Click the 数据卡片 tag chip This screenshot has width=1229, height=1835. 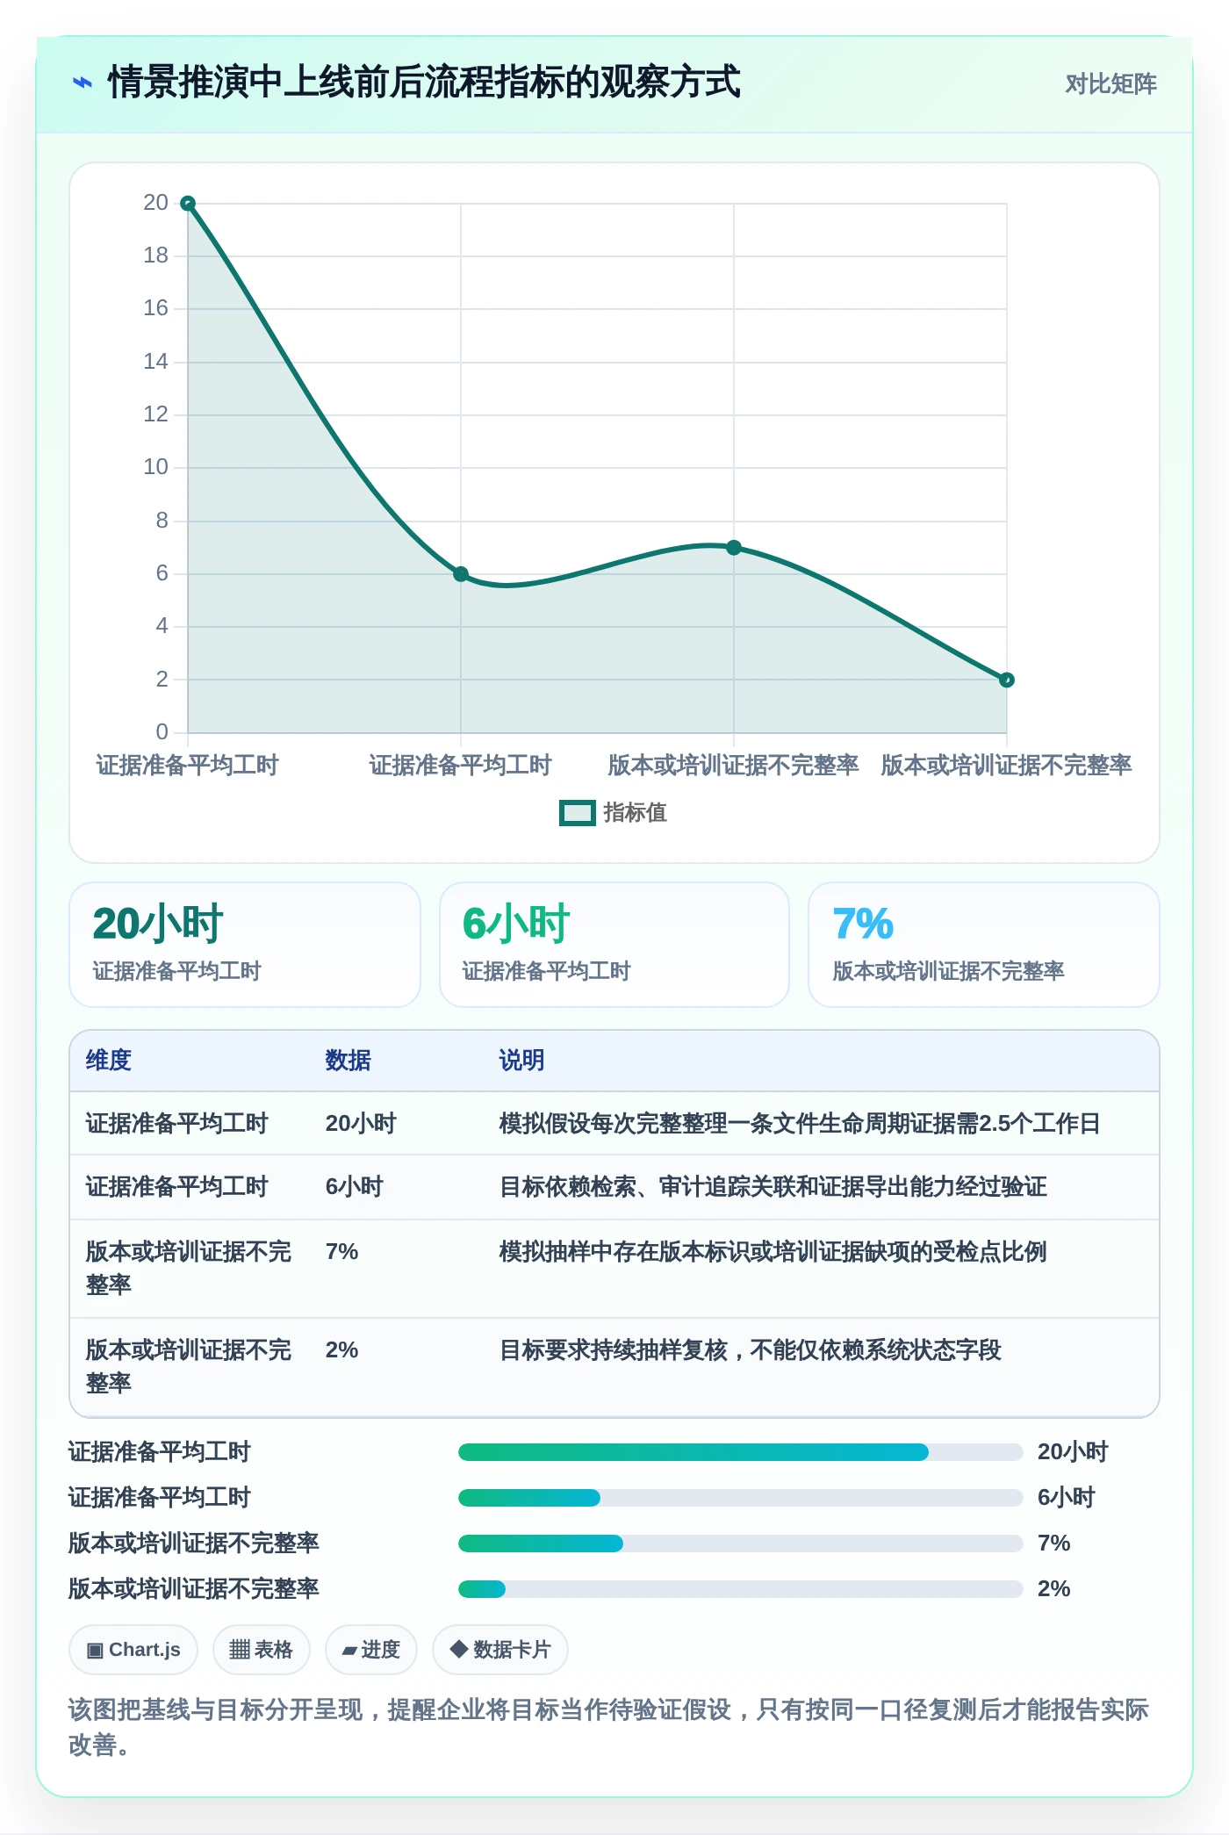coord(500,1650)
